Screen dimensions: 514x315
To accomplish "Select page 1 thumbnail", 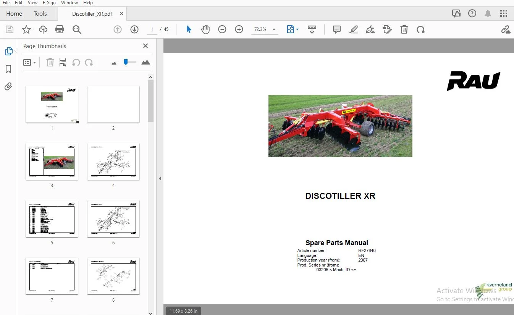I will (52, 104).
